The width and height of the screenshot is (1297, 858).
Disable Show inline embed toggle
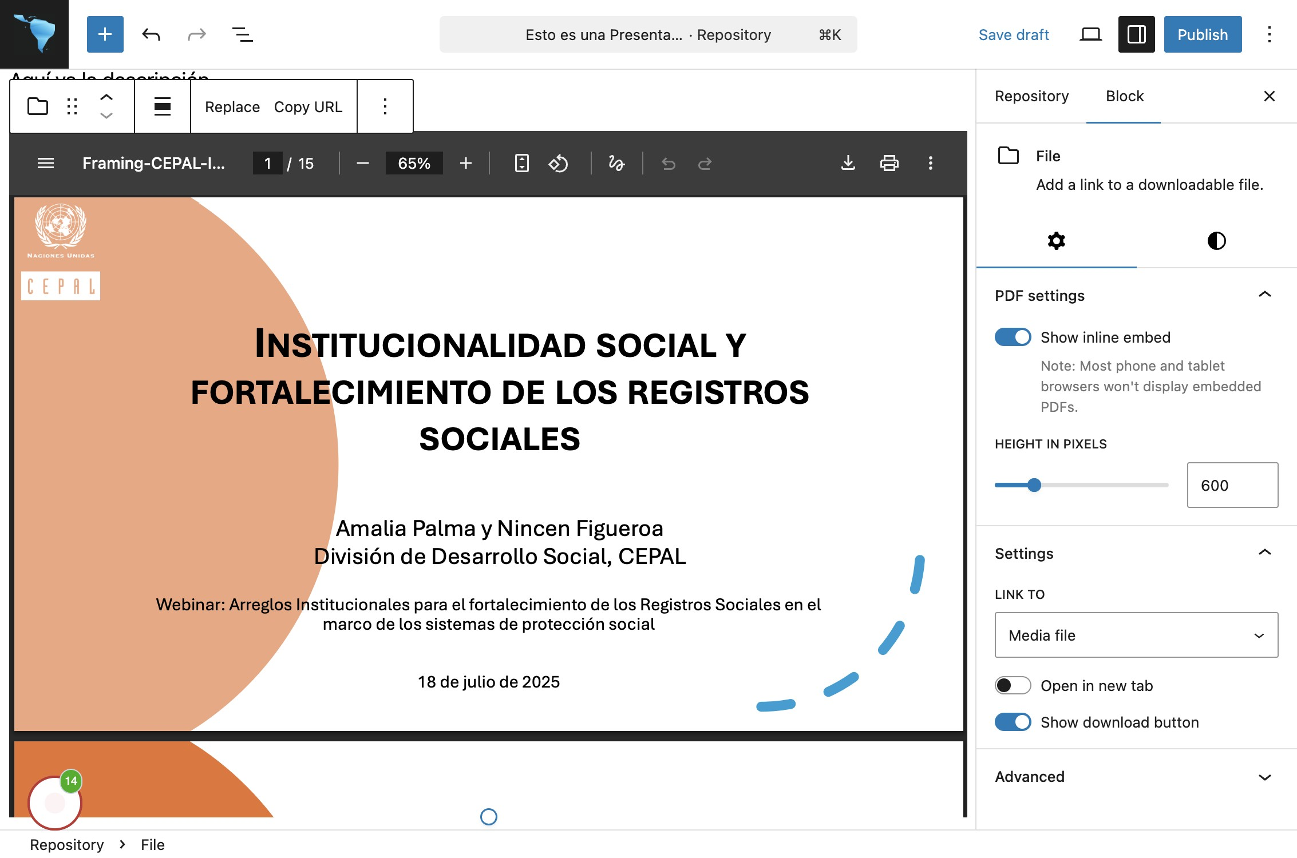pyautogui.click(x=1013, y=337)
